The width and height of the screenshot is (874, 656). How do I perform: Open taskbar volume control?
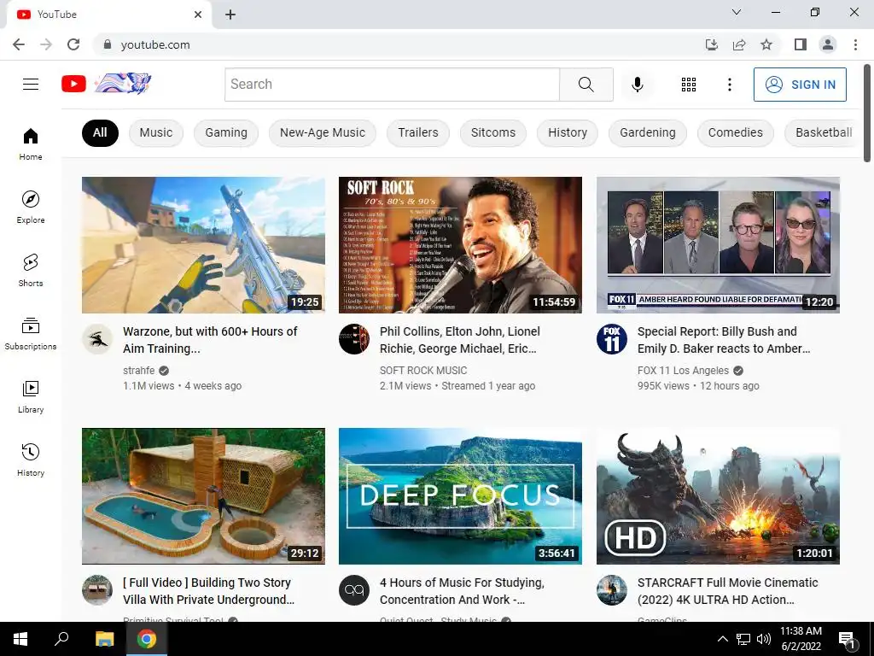pos(764,639)
